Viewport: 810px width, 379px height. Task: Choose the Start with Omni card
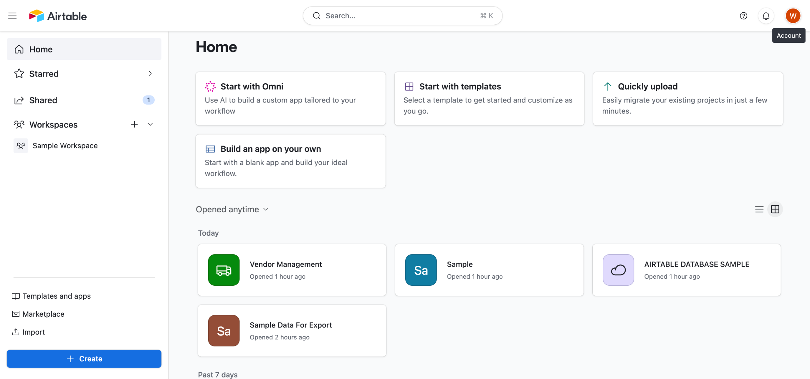coord(290,99)
